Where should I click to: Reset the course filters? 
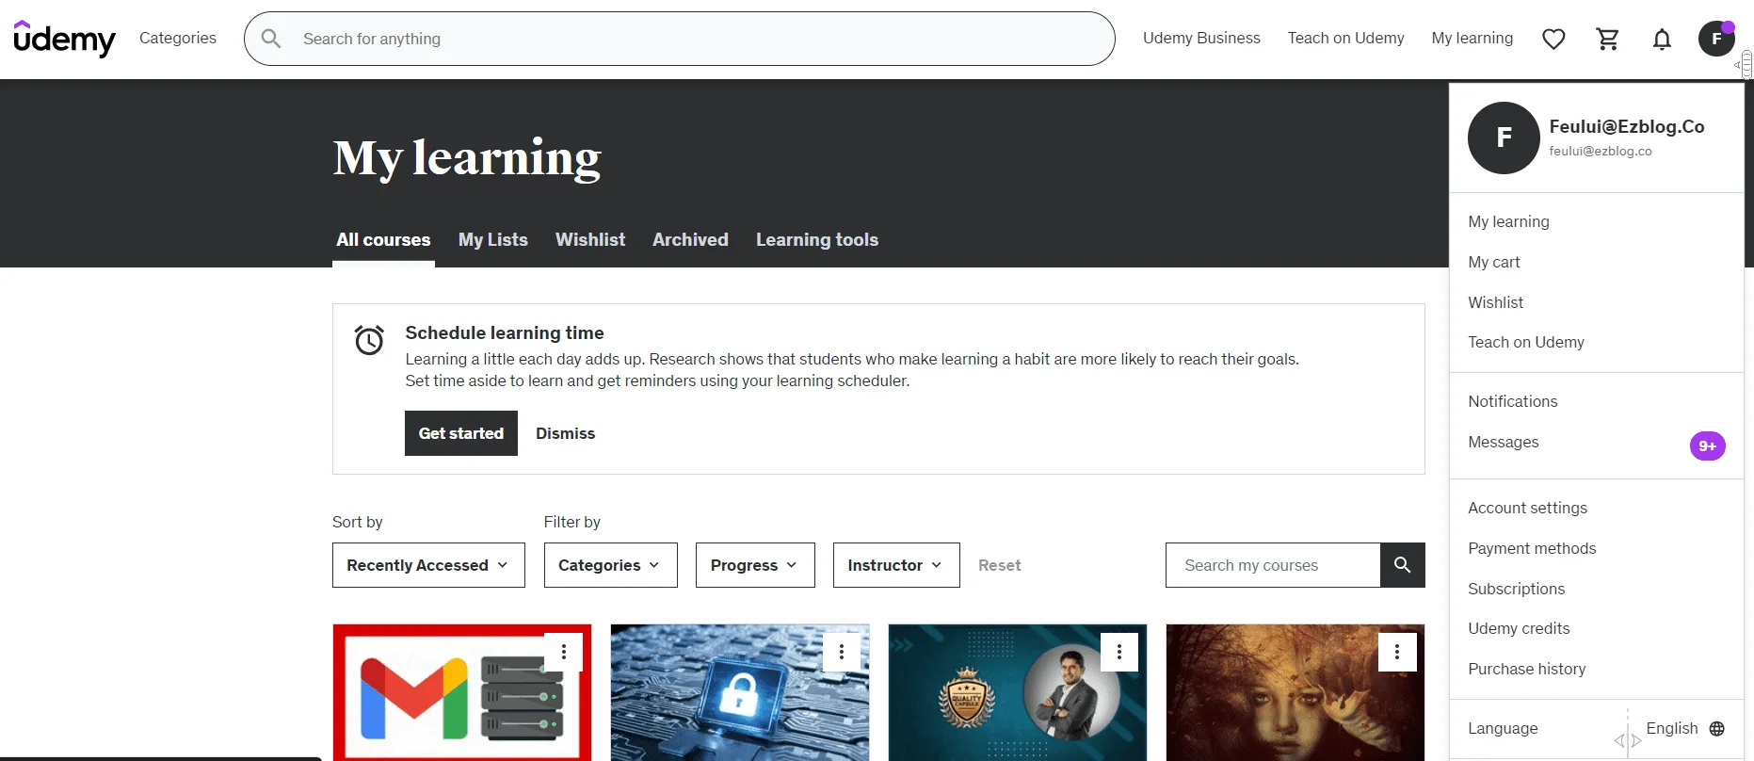(1000, 565)
